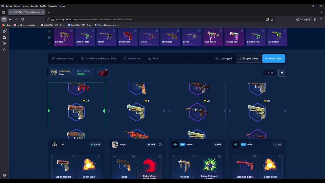
Task: Open the NEMESIS drop card
Action: click(x=64, y=37)
